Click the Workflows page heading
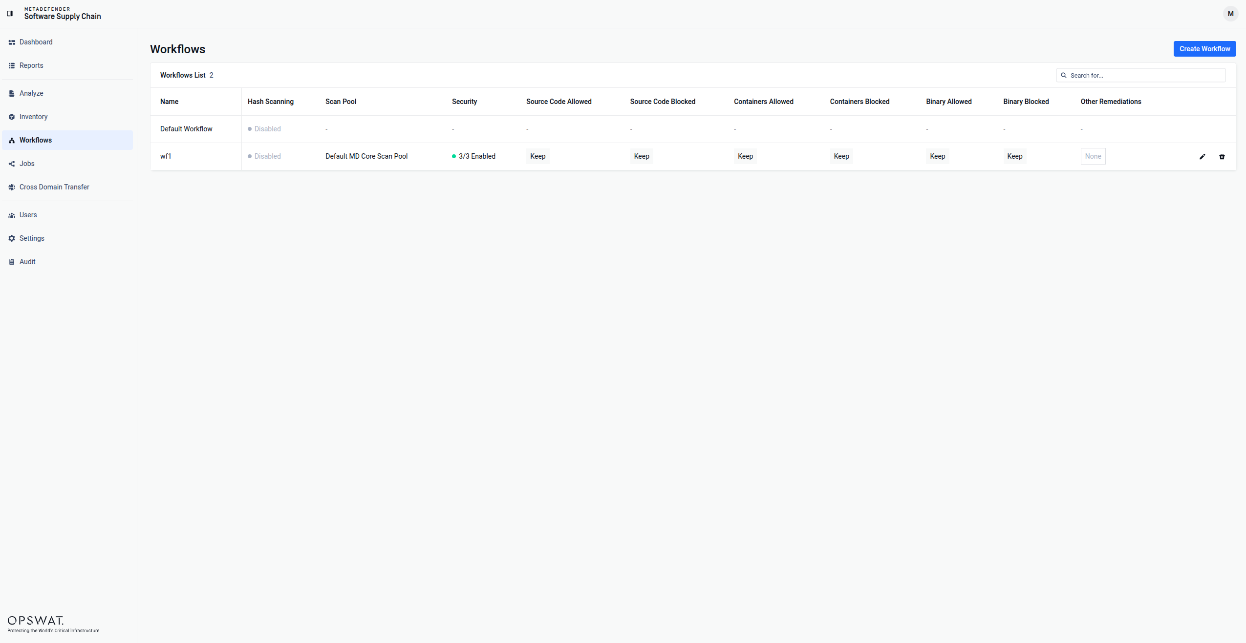This screenshot has height=643, width=1246. [177, 49]
